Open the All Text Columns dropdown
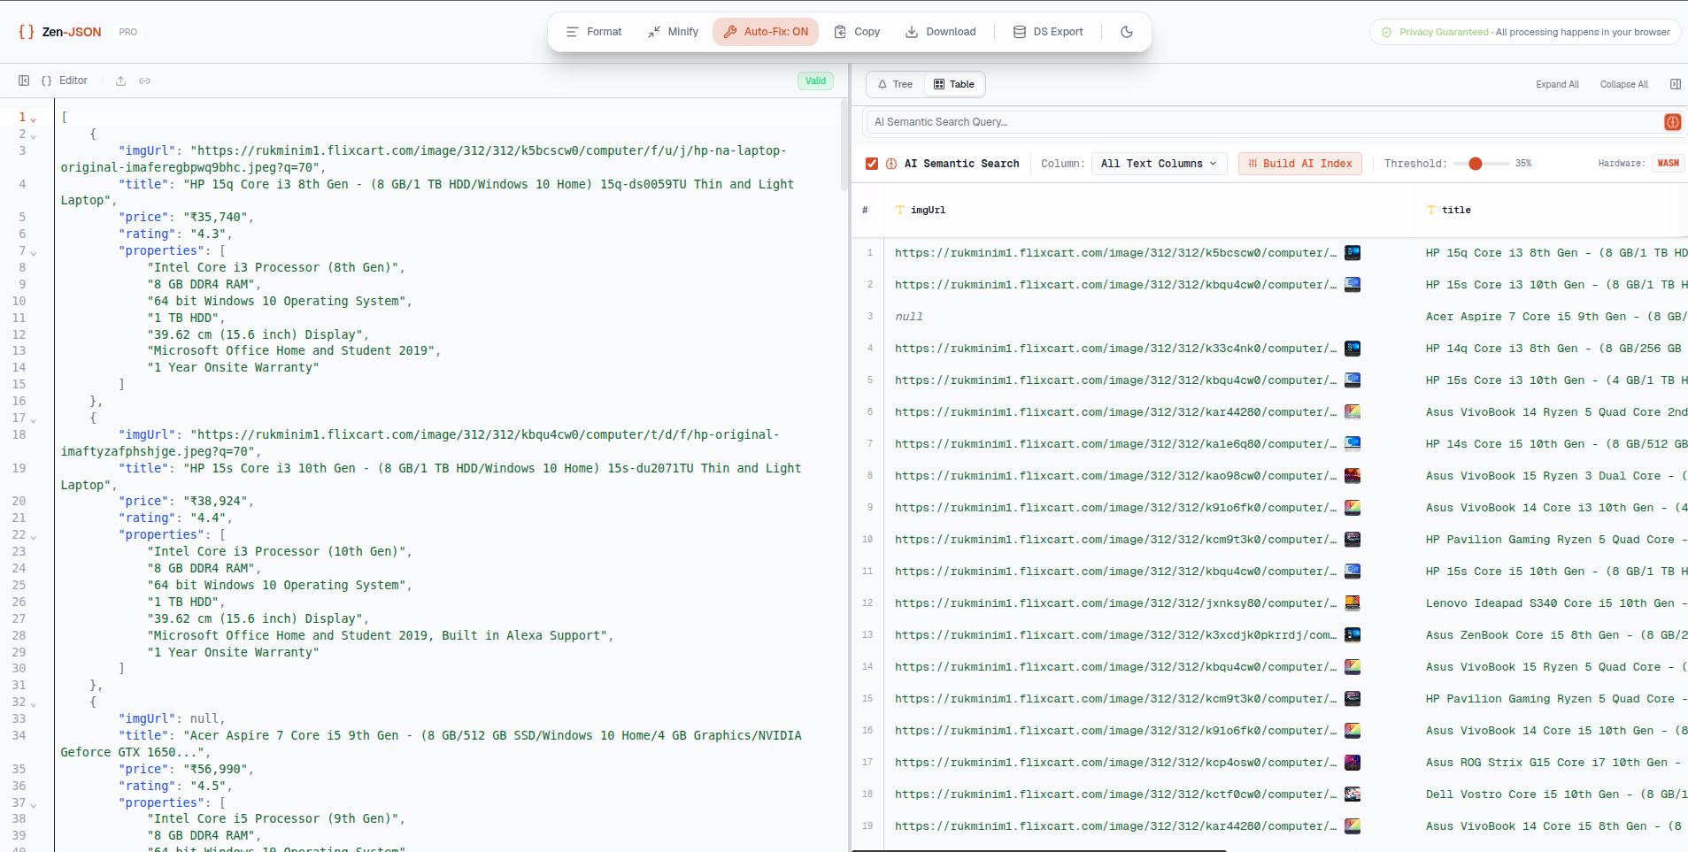The width and height of the screenshot is (1688, 852). point(1159,164)
